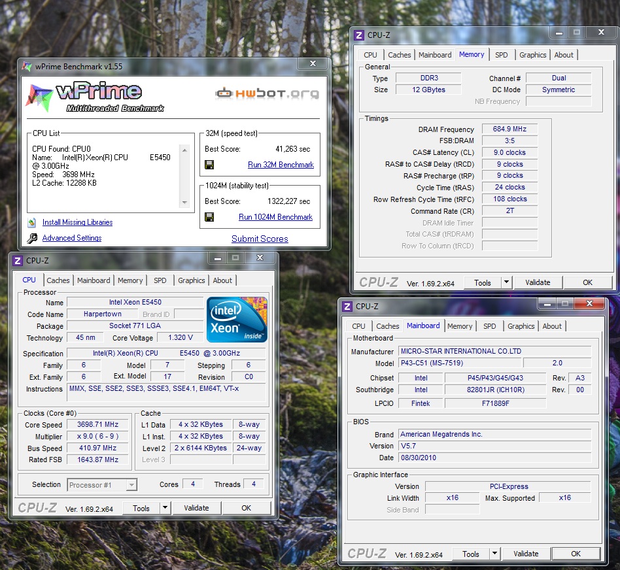Select CPU tab in Memory window
The height and width of the screenshot is (570, 620).
(x=371, y=55)
